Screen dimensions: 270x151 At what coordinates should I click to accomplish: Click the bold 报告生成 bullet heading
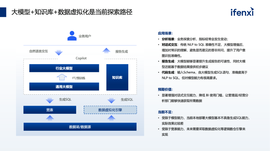168,61
